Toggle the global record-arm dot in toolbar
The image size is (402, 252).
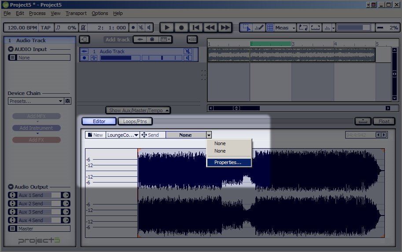[x=133, y=28]
